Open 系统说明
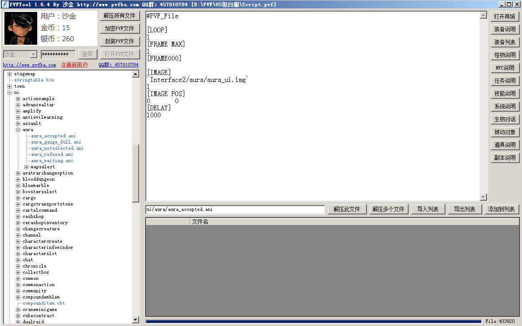This screenshot has height=326, width=522. (505, 106)
